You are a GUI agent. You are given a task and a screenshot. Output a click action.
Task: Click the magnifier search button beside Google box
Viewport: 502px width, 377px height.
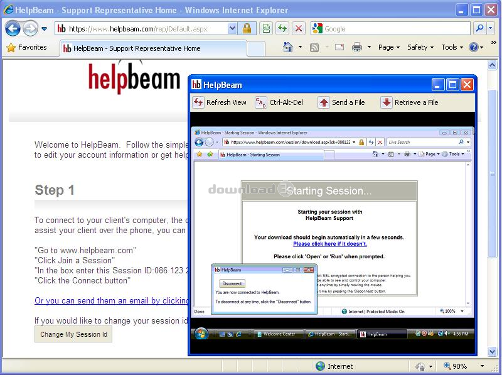point(479,29)
